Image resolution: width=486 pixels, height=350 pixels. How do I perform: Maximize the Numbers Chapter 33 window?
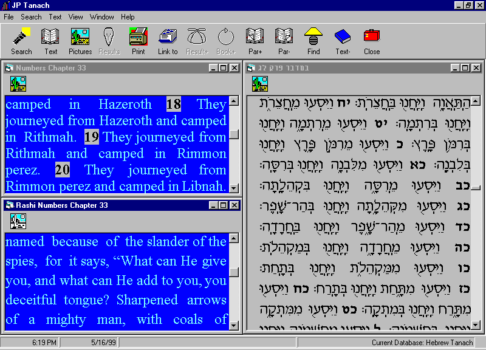(223, 68)
